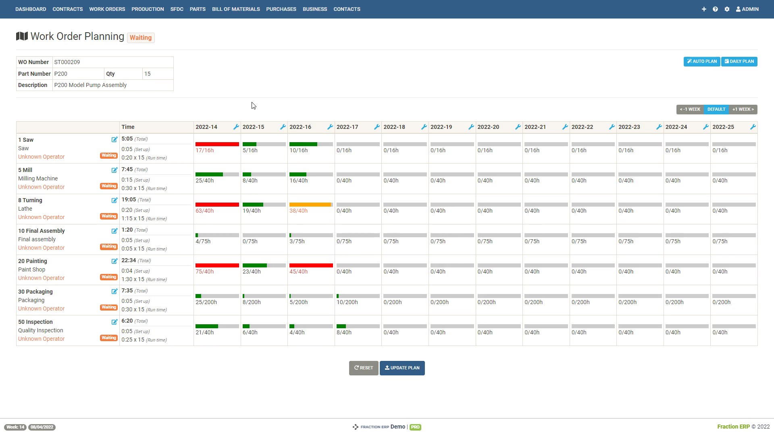
Task: Click the Daily Plan button
Action: coord(739,61)
